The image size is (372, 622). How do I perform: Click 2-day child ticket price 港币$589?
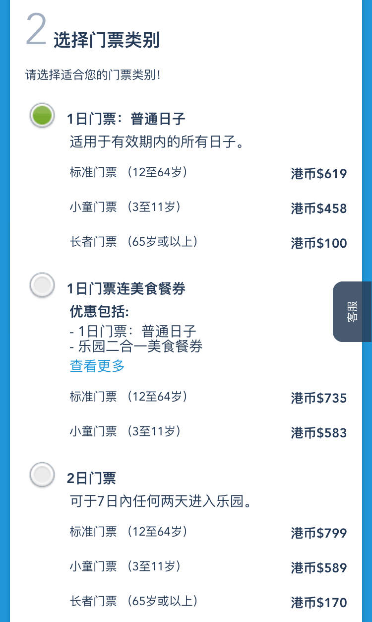[318, 568]
